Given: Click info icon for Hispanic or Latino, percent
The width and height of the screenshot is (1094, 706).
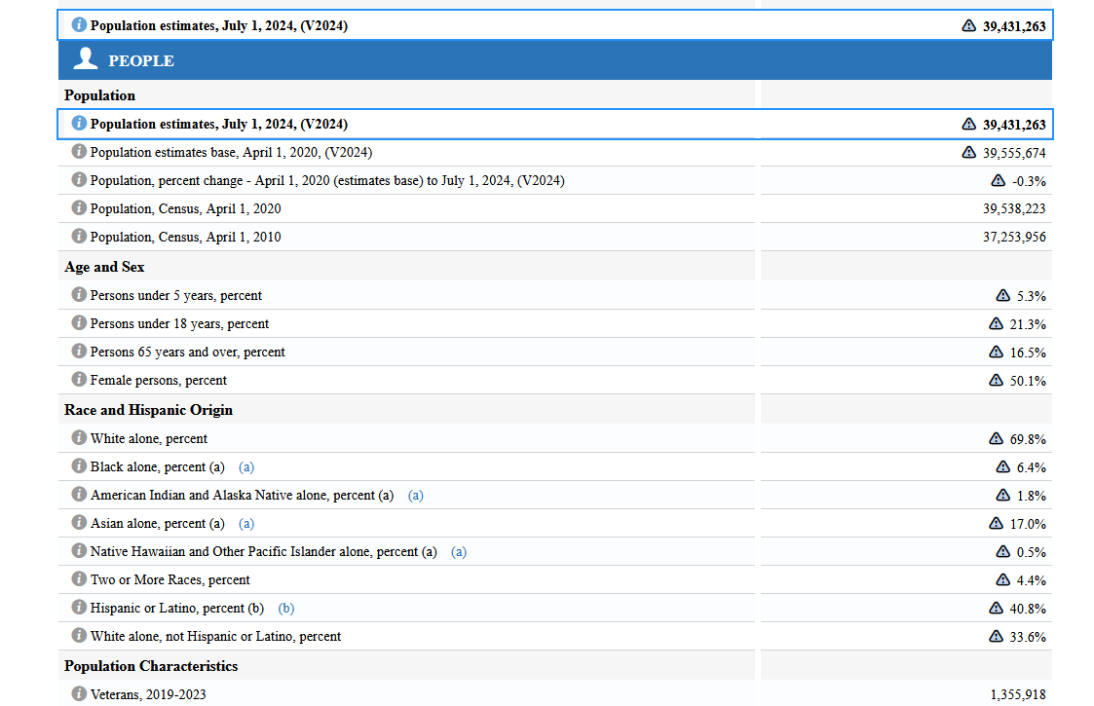Looking at the screenshot, I should [79, 608].
